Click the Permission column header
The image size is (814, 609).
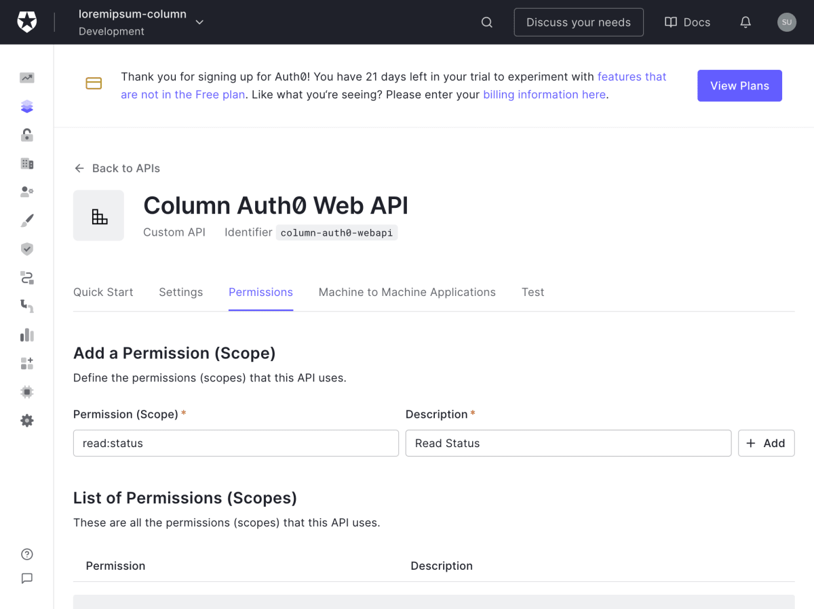click(115, 566)
